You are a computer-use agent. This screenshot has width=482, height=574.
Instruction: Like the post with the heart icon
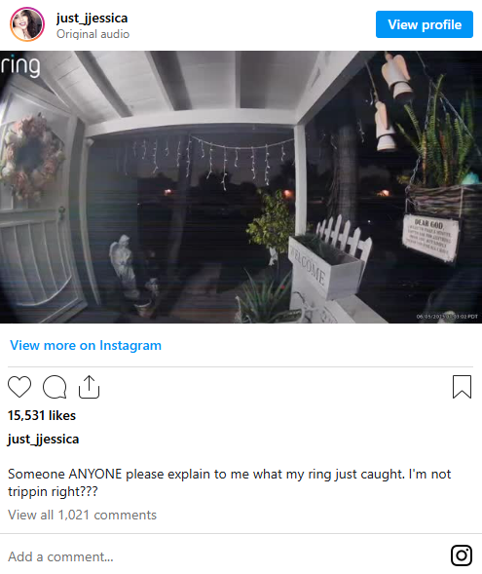click(x=19, y=387)
